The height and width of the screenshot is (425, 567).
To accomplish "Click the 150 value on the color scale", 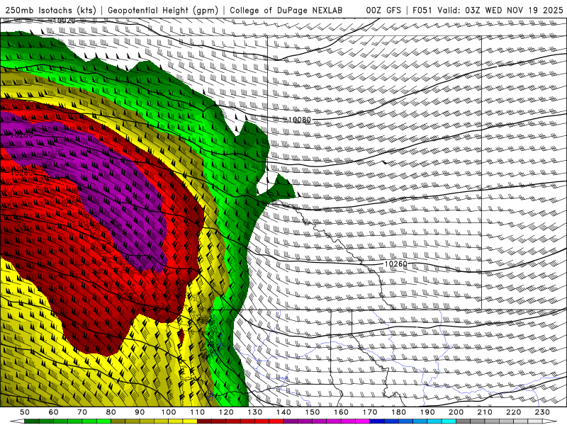I will pos(313,412).
